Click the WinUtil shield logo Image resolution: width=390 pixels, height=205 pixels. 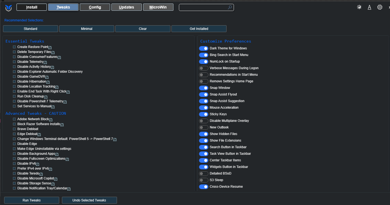click(x=8, y=8)
